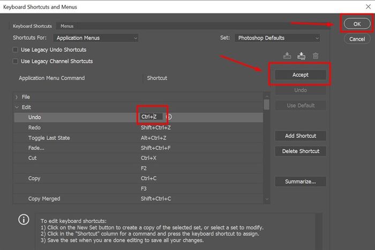Open the Set Photoshop Defaults dropdown
Viewport: 375px width, 250px height.
click(277, 38)
